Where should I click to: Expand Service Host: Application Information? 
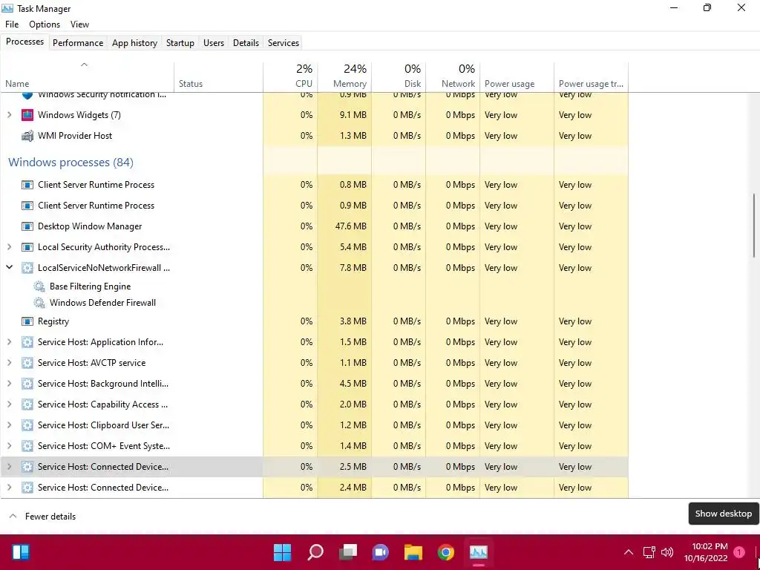point(9,342)
